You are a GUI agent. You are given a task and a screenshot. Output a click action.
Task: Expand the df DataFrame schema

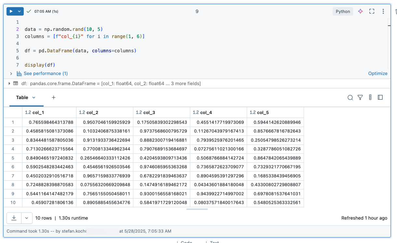[x=9, y=83]
